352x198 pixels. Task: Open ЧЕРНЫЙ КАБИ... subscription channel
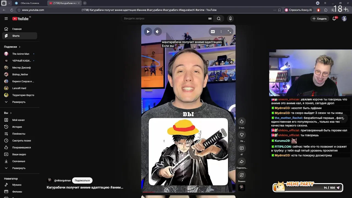19,61
